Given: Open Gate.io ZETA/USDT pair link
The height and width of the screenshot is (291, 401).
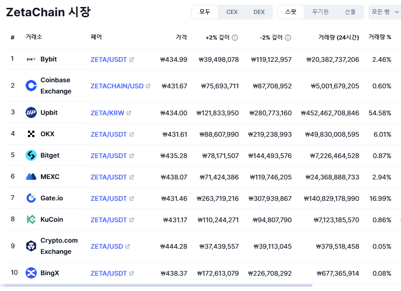Looking at the screenshot, I should point(108,198).
